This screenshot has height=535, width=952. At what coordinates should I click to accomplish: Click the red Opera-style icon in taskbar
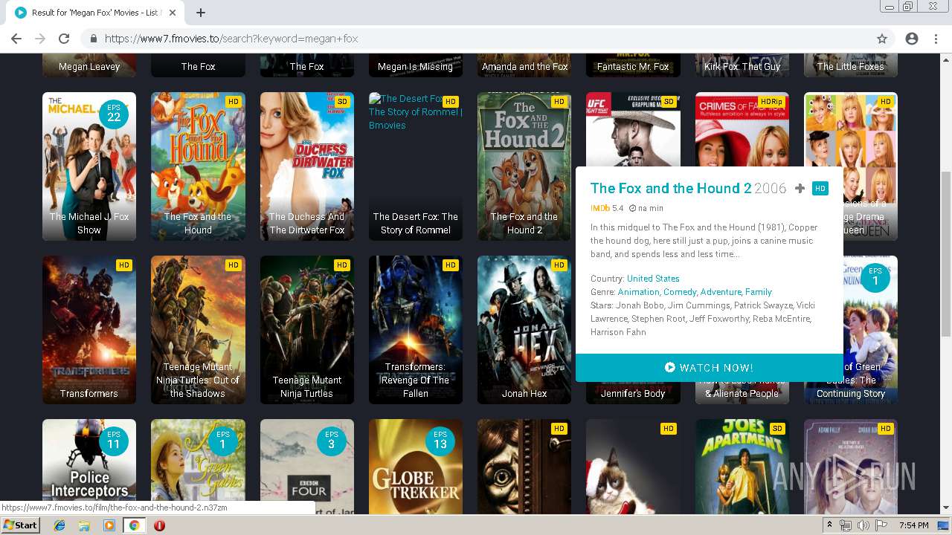[159, 525]
